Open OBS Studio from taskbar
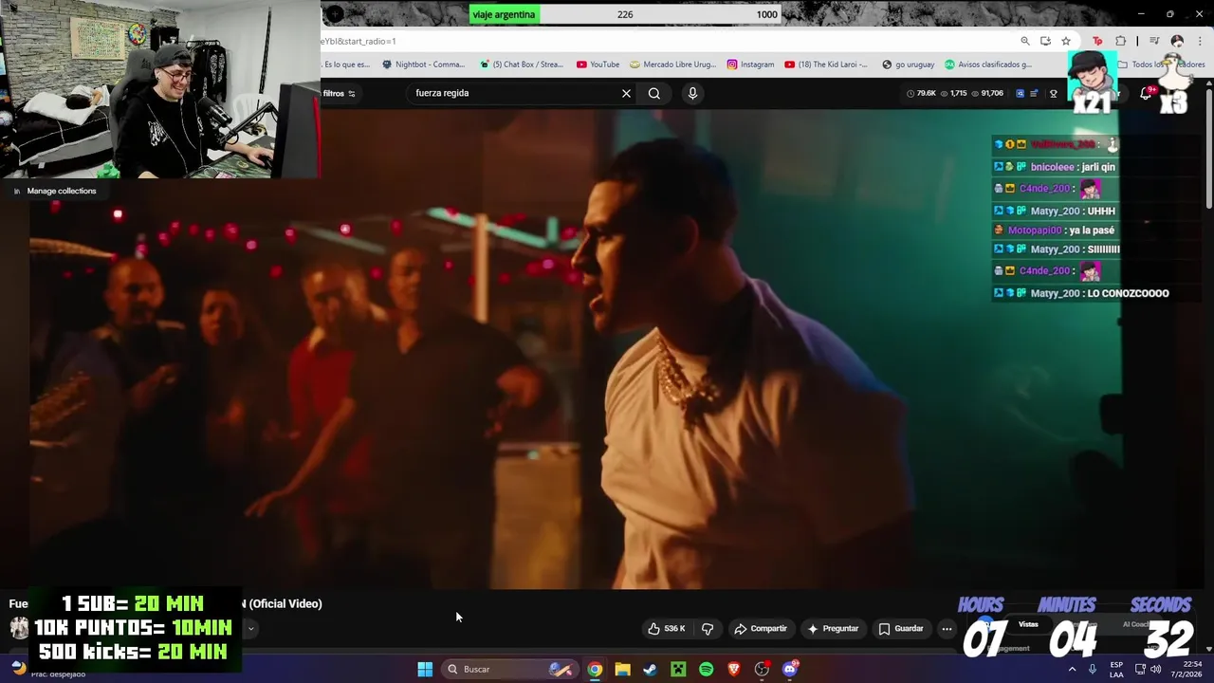Image resolution: width=1214 pixels, height=683 pixels. (762, 669)
